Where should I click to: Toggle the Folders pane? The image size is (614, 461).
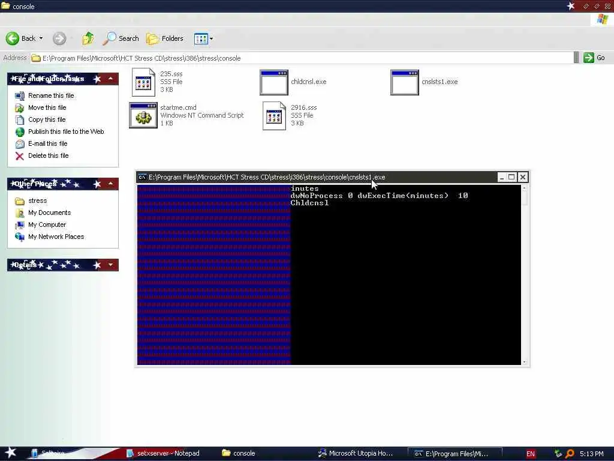(x=165, y=38)
